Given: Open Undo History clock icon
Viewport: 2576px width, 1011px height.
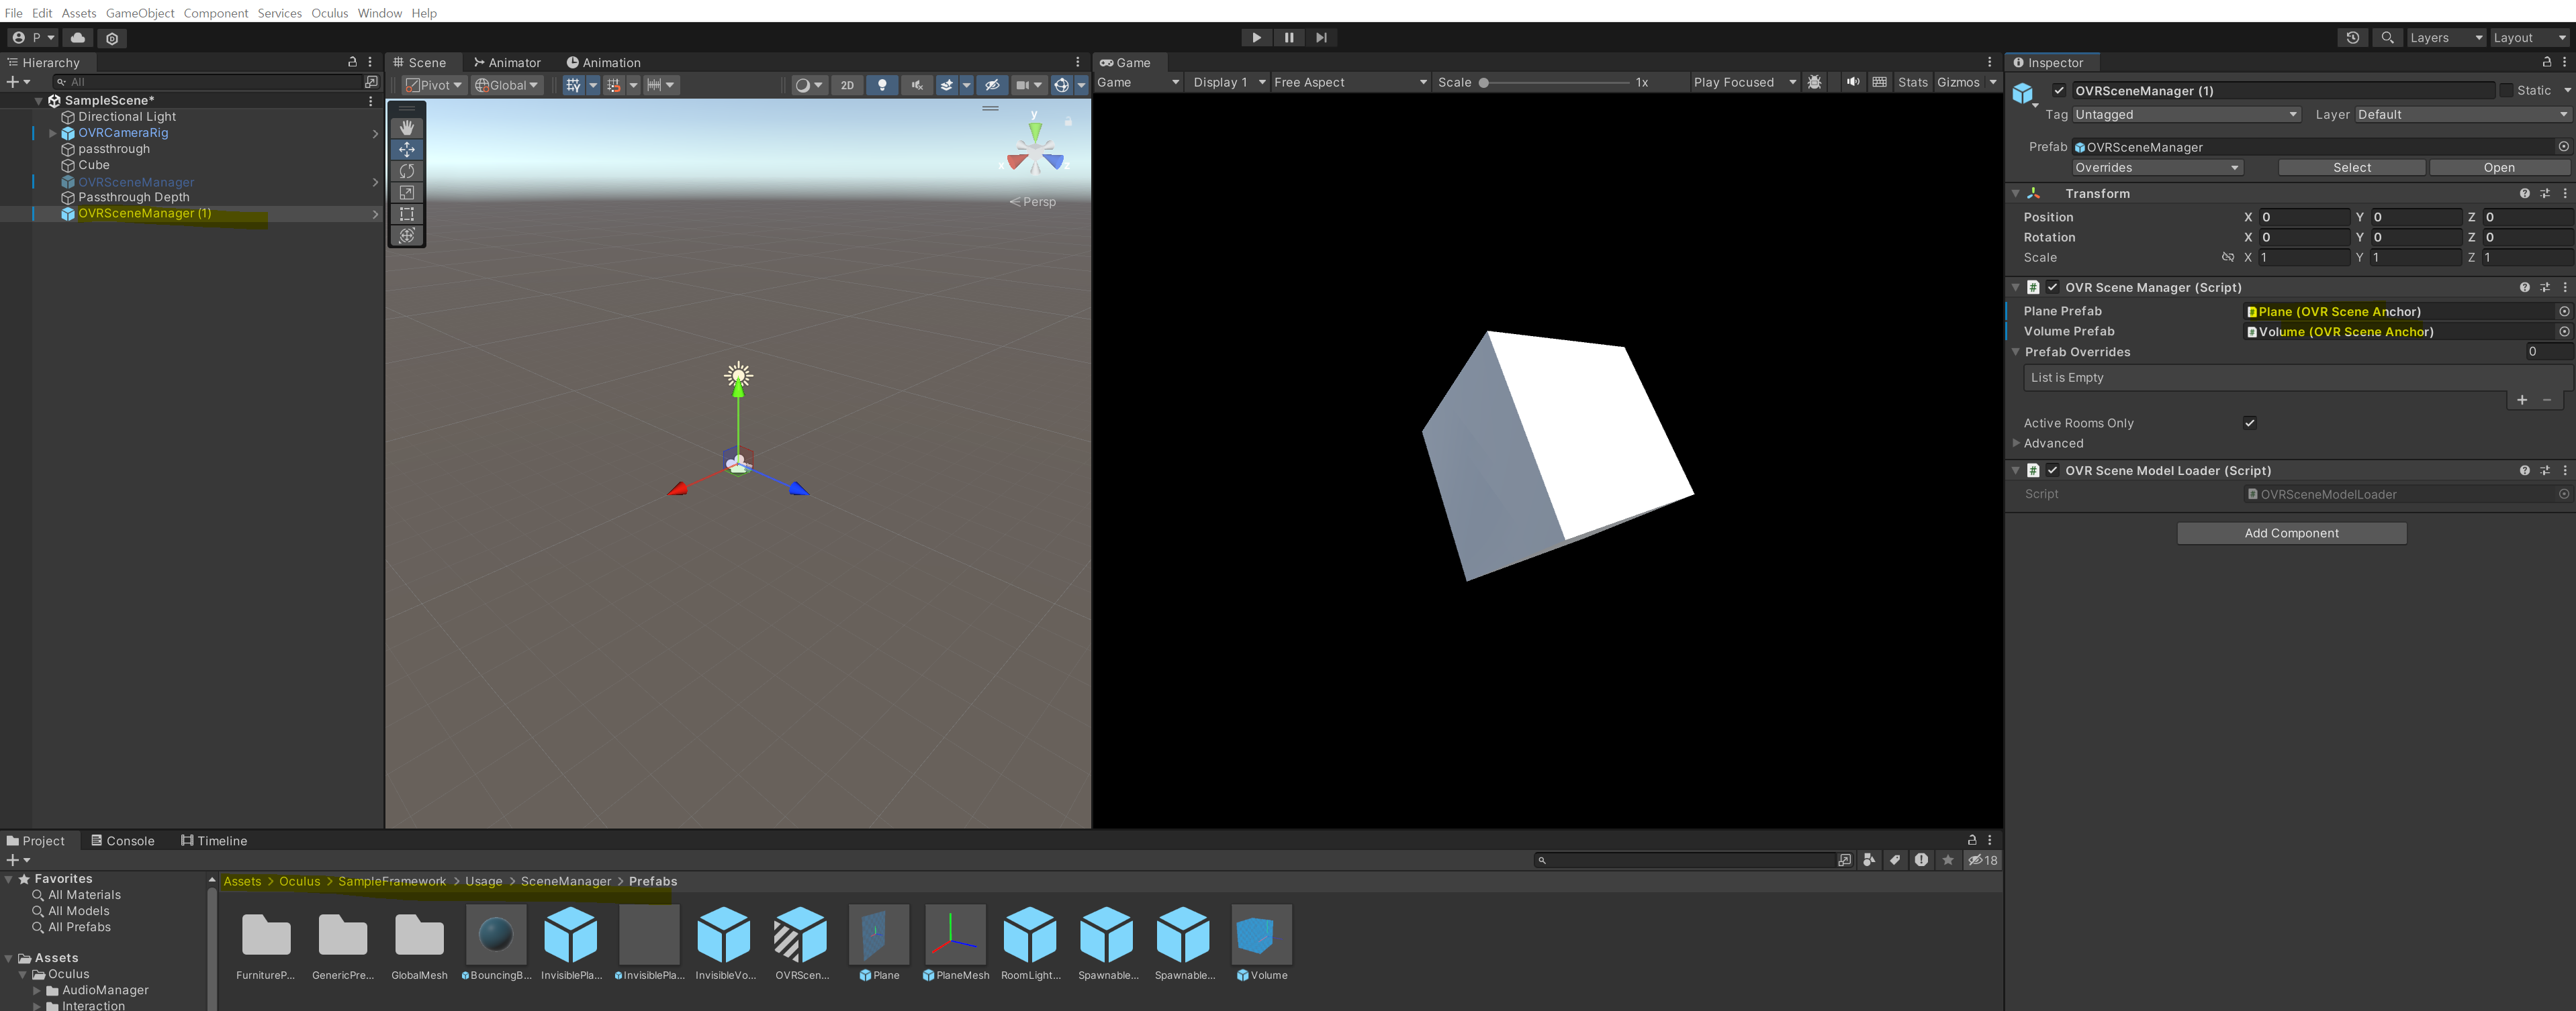Looking at the screenshot, I should coord(2352,38).
